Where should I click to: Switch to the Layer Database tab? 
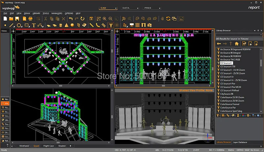click(240, 142)
